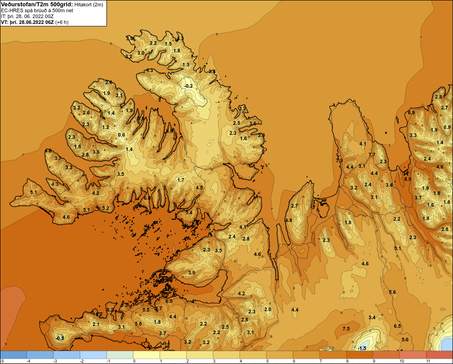Click the -1.5 temperature label

pos(361,348)
